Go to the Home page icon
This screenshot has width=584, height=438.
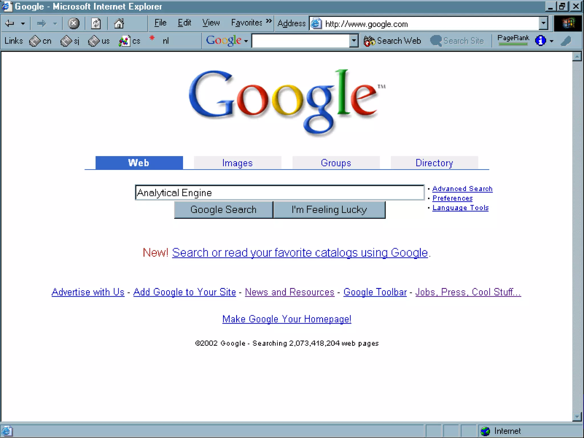(119, 23)
